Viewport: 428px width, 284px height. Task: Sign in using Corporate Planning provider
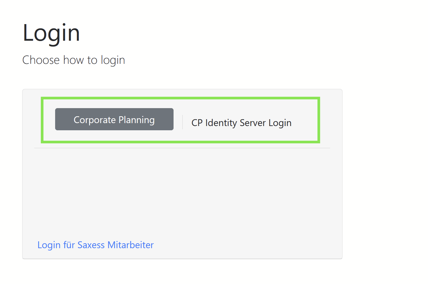coord(114,120)
